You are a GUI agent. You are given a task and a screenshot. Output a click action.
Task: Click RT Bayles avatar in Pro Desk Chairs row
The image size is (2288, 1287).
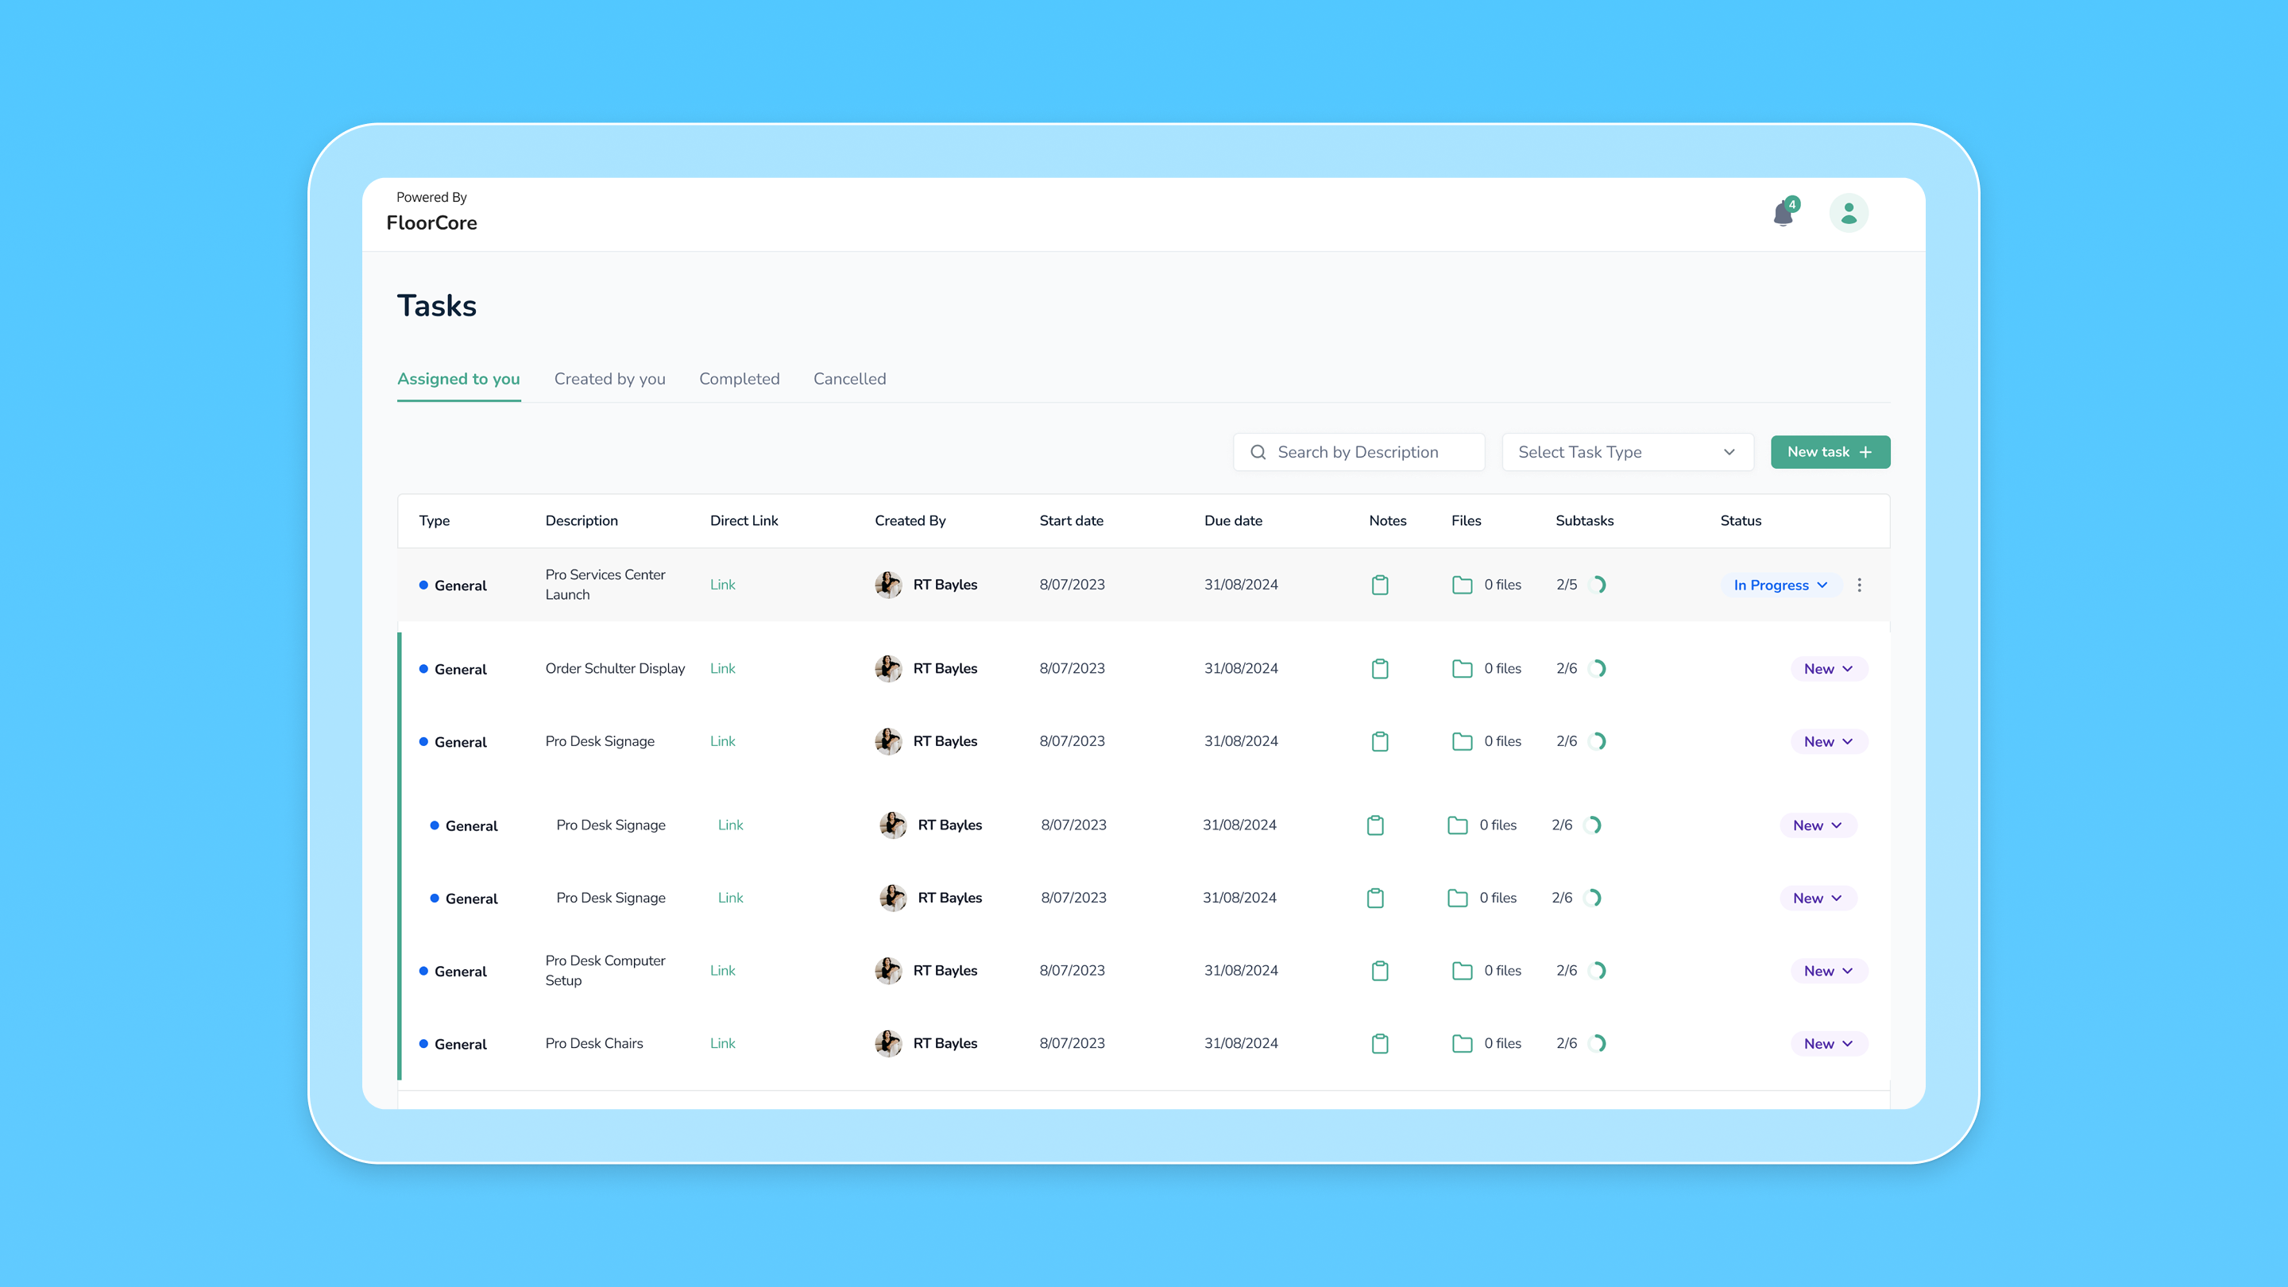[888, 1044]
